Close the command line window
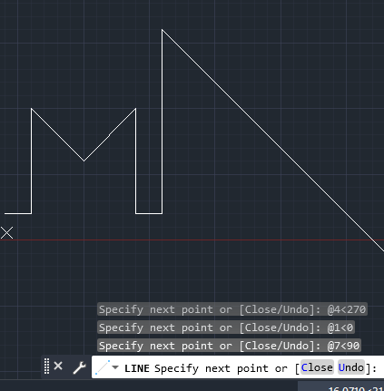The width and height of the screenshot is (384, 391). [58, 367]
